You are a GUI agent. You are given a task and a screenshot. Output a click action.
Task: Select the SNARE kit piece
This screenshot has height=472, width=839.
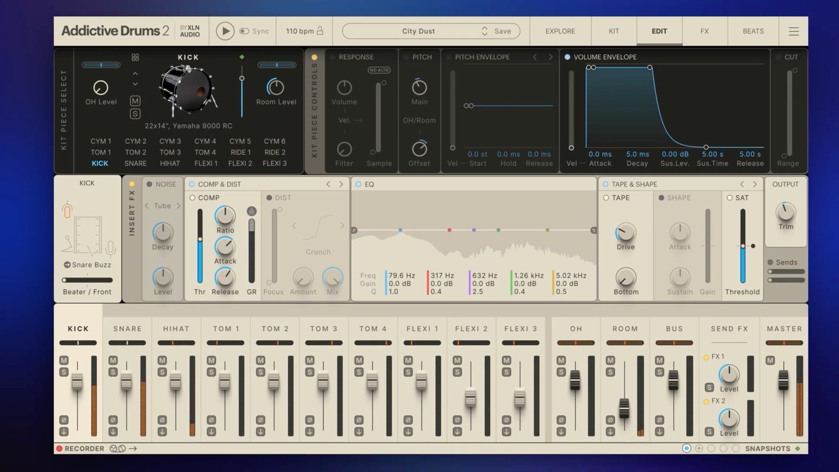[135, 163]
